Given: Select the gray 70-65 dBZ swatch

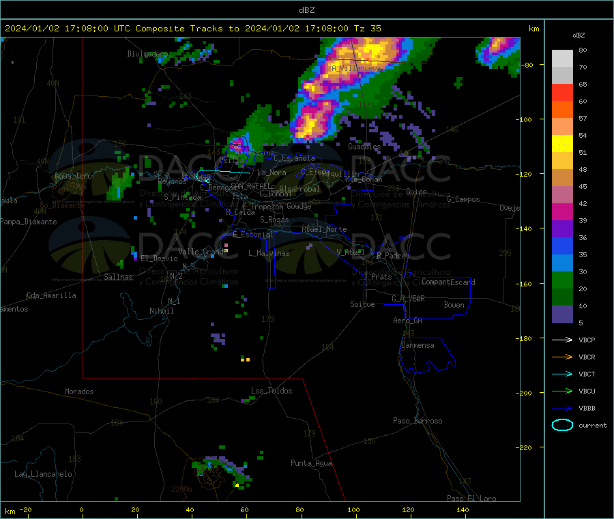Looking at the screenshot, I should click(x=562, y=76).
